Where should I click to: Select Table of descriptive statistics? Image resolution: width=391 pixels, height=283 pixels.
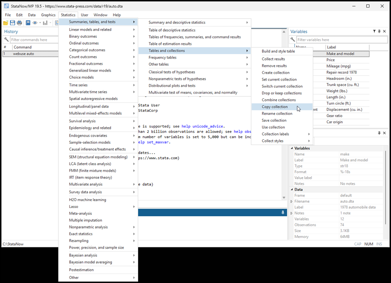195,30
